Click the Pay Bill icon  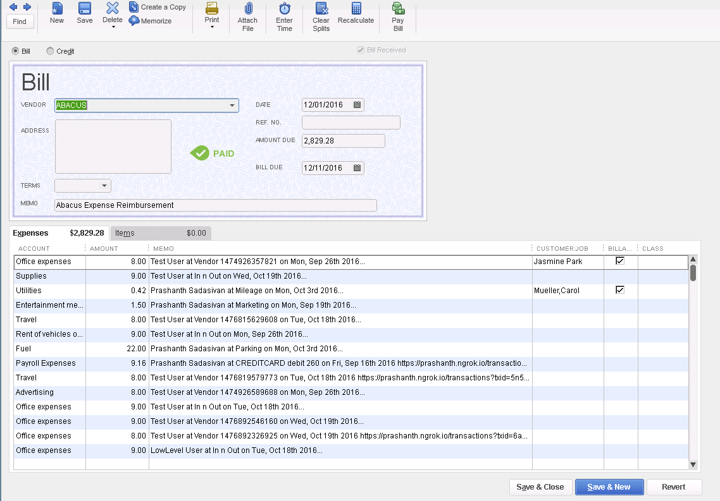point(398,9)
